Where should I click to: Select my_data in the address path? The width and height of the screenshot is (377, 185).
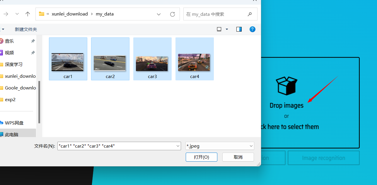click(105, 14)
